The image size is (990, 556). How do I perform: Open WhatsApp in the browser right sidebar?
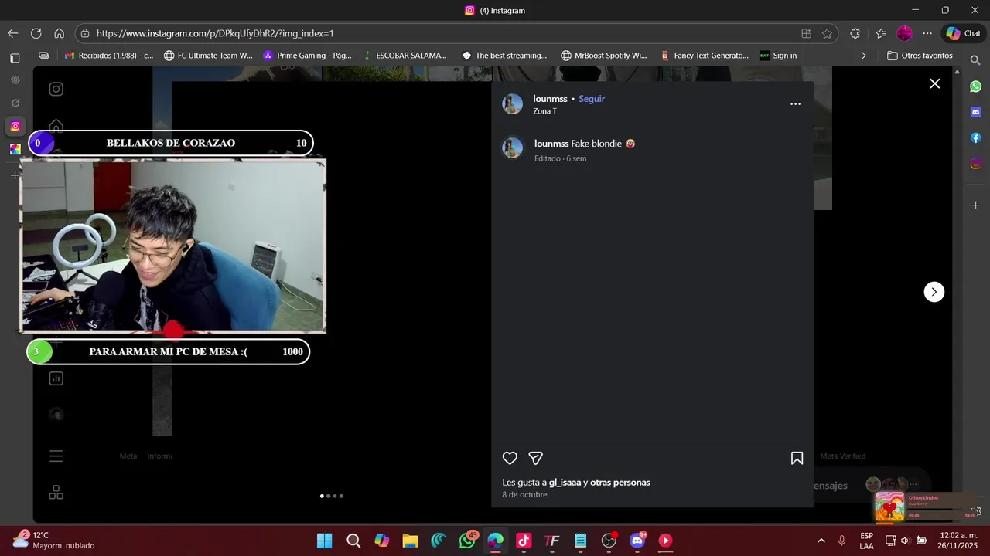(975, 86)
